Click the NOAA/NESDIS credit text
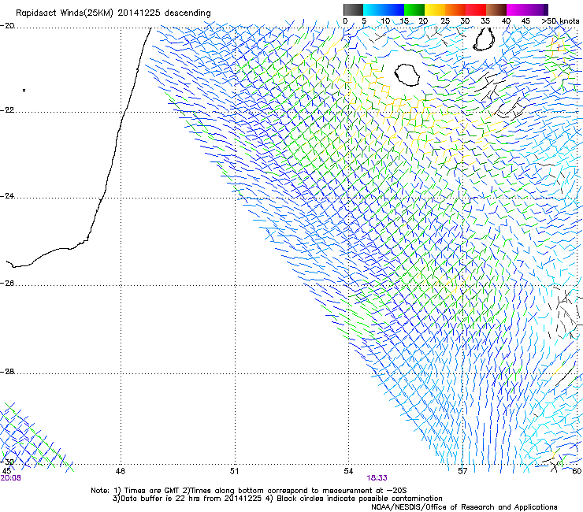The image size is (583, 512). pos(464,507)
